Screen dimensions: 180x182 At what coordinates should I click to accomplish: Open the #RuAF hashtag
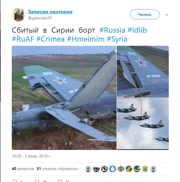coord(23,39)
